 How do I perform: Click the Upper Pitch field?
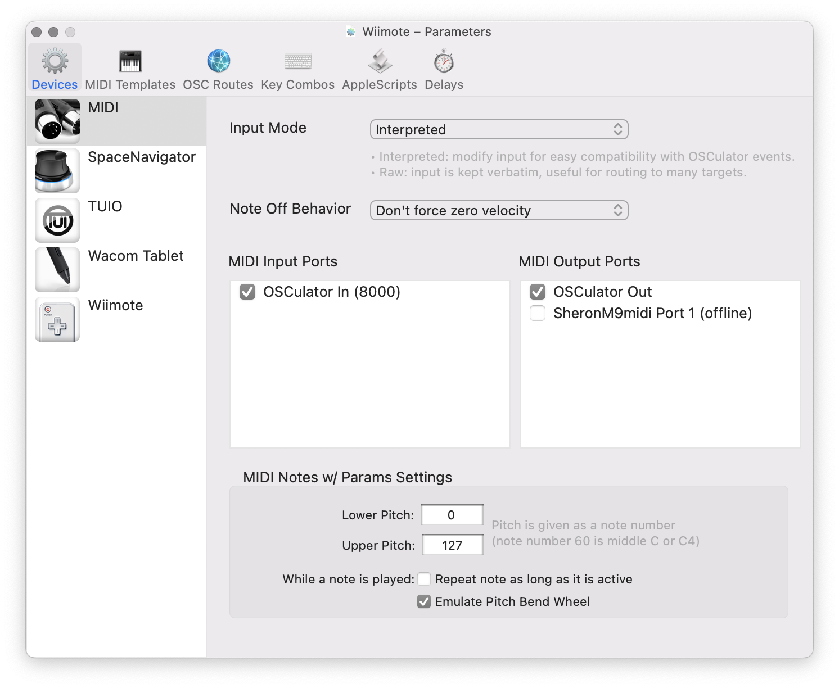coord(452,545)
